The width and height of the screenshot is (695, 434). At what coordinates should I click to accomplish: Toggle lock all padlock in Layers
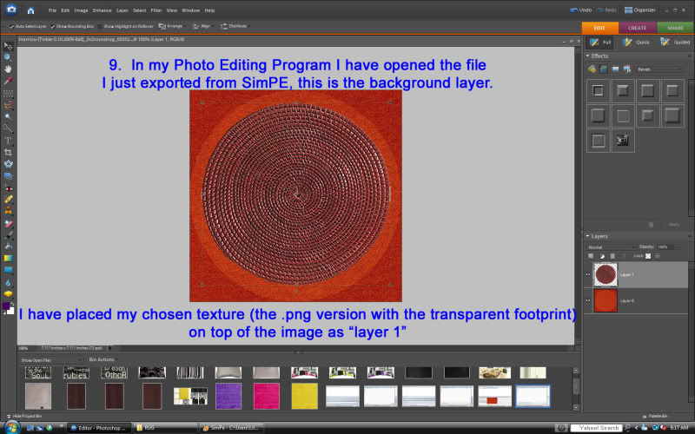[658, 256]
